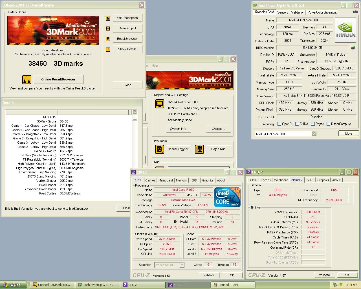This screenshot has height=289, width=361.
Task: Click the Show Details button
Action: coord(127,49)
